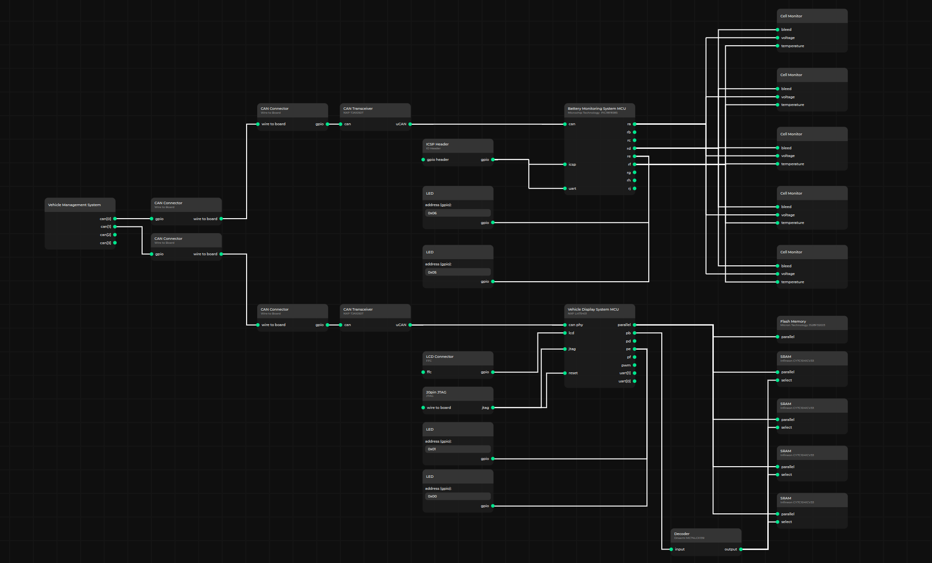932x563 pixels.
Task: Click the ffc port on LCD Connector
Action: [x=423, y=372]
